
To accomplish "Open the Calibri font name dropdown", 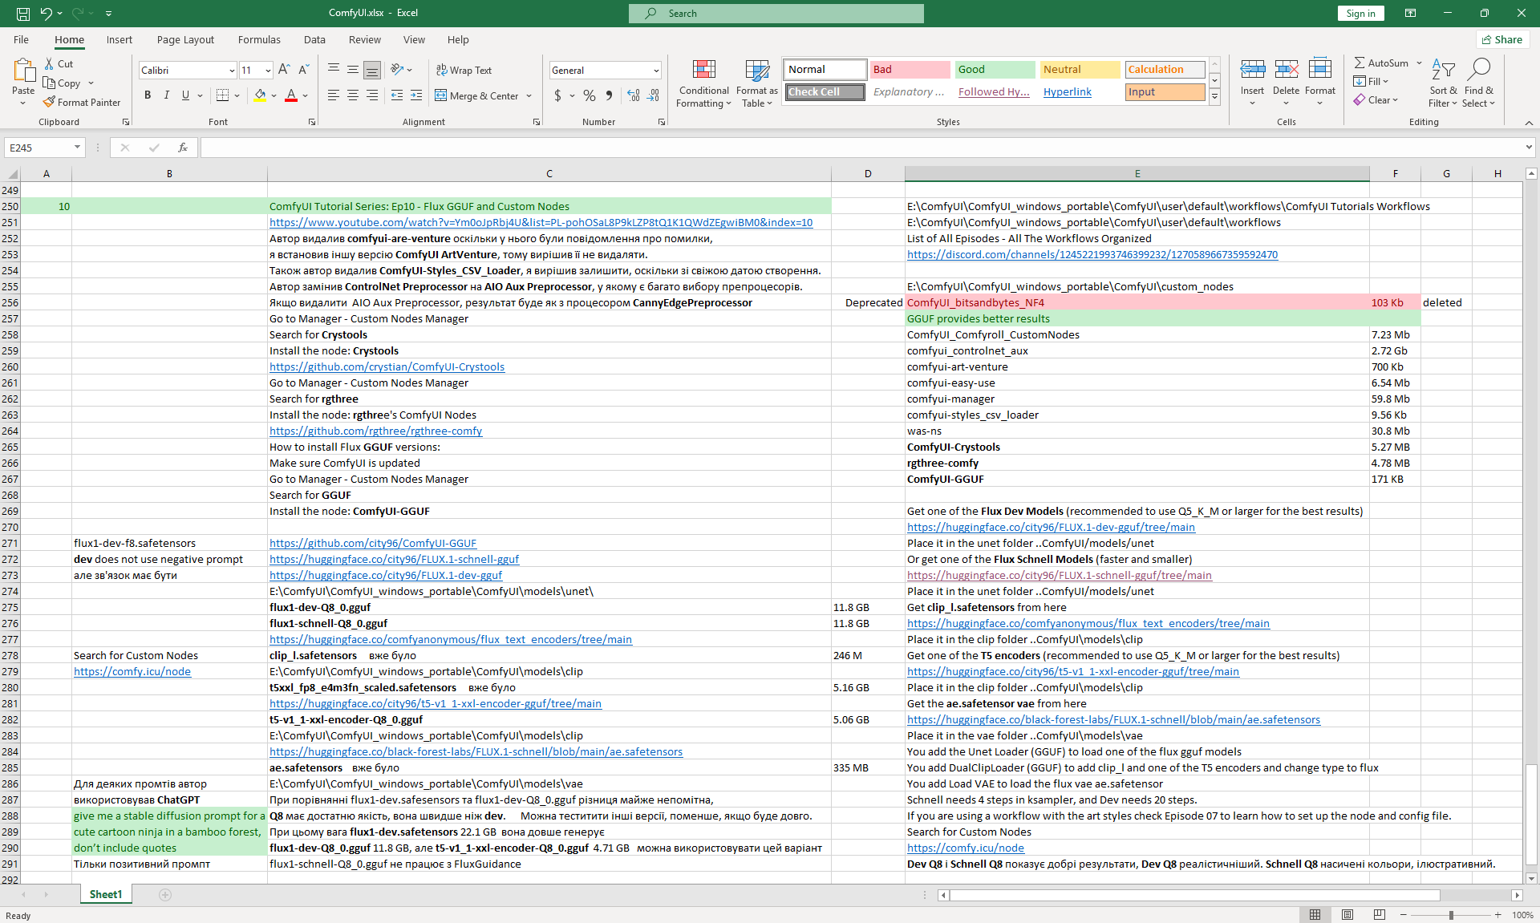I will 232,71.
